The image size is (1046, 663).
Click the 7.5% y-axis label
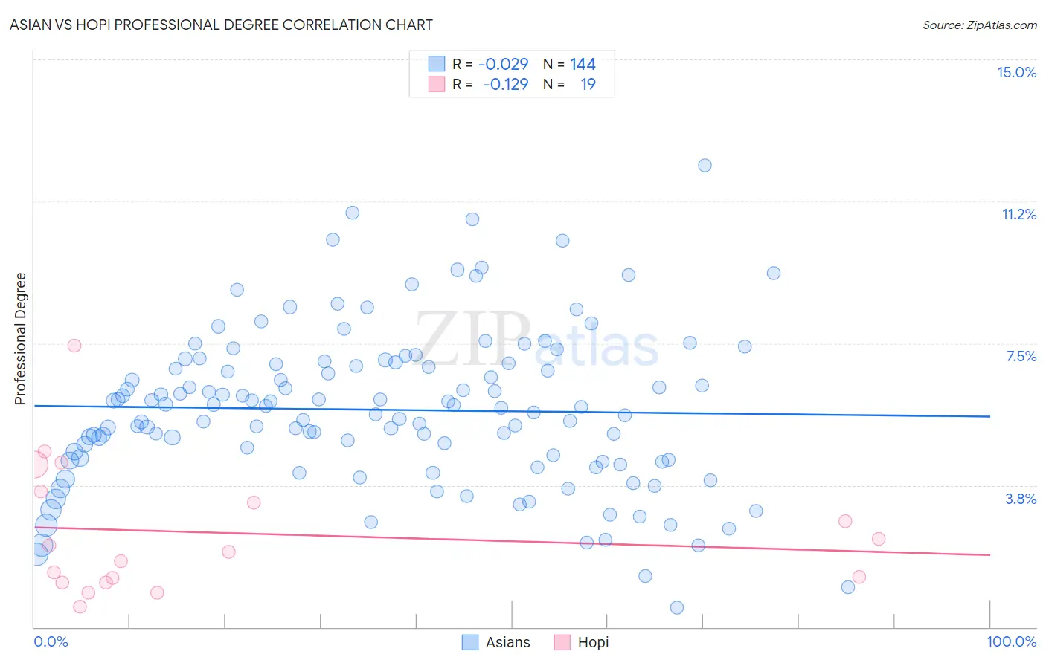click(1021, 356)
